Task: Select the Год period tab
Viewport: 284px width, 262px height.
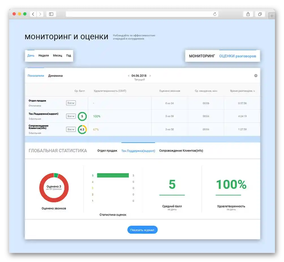Action: click(68, 56)
